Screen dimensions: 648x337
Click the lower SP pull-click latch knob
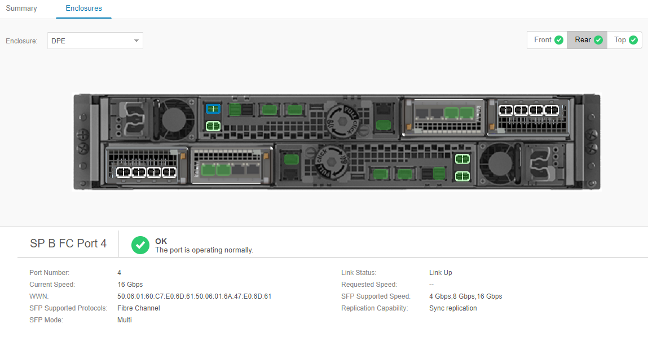(x=333, y=162)
